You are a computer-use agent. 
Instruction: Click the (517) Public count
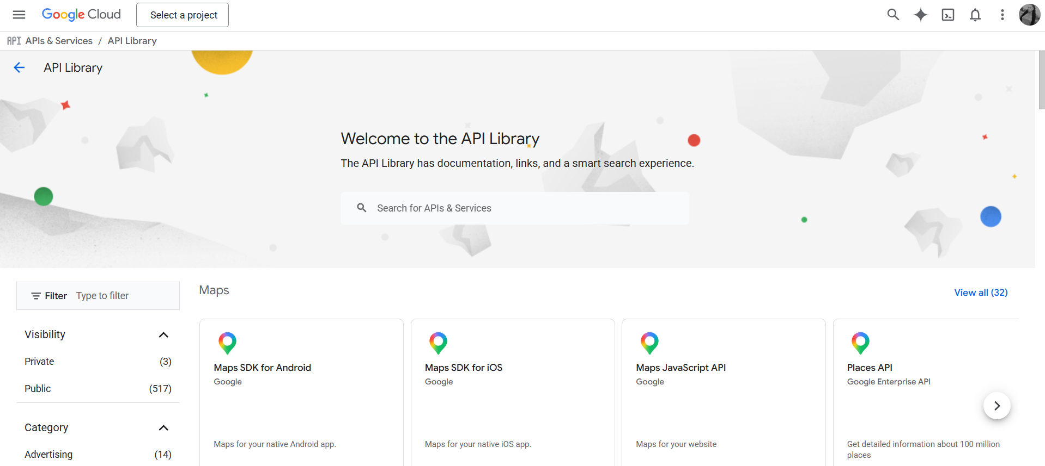[x=160, y=389]
